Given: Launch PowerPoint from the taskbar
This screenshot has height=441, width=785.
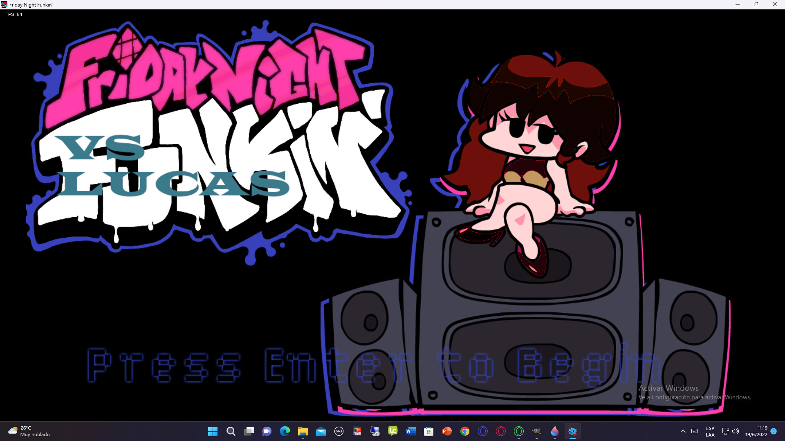Looking at the screenshot, I should pyautogui.click(x=446, y=431).
